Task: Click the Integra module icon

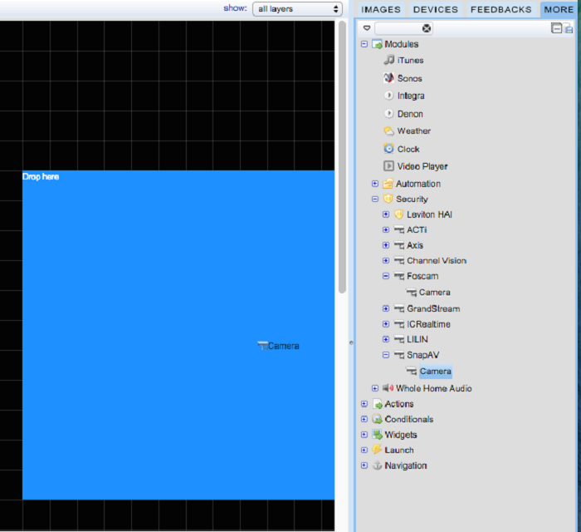Action: (x=388, y=96)
